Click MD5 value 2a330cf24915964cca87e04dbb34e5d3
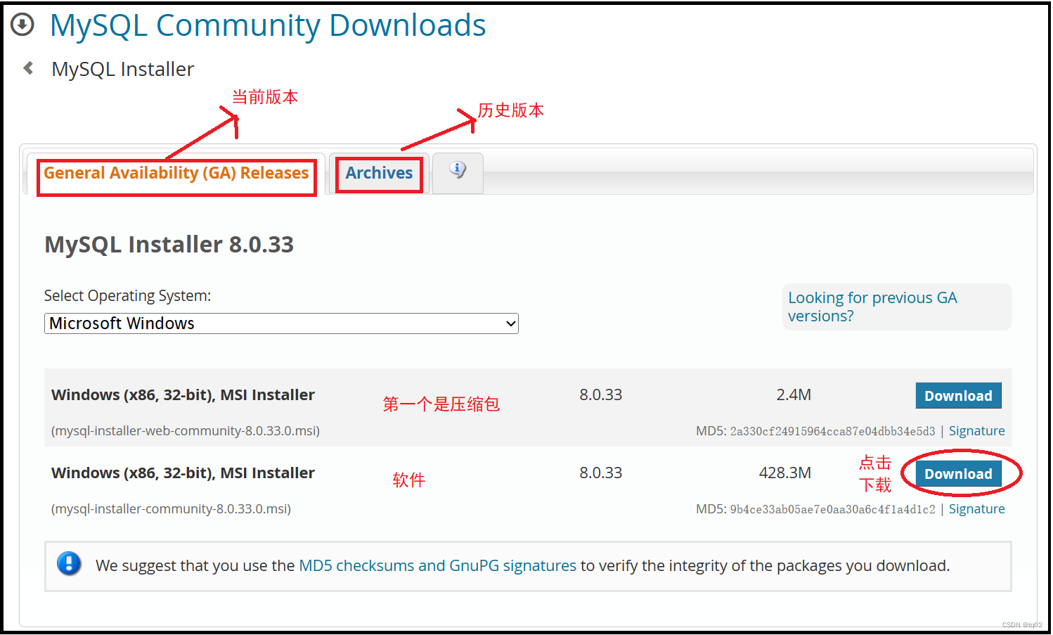This screenshot has width=1053, height=635. tap(832, 431)
